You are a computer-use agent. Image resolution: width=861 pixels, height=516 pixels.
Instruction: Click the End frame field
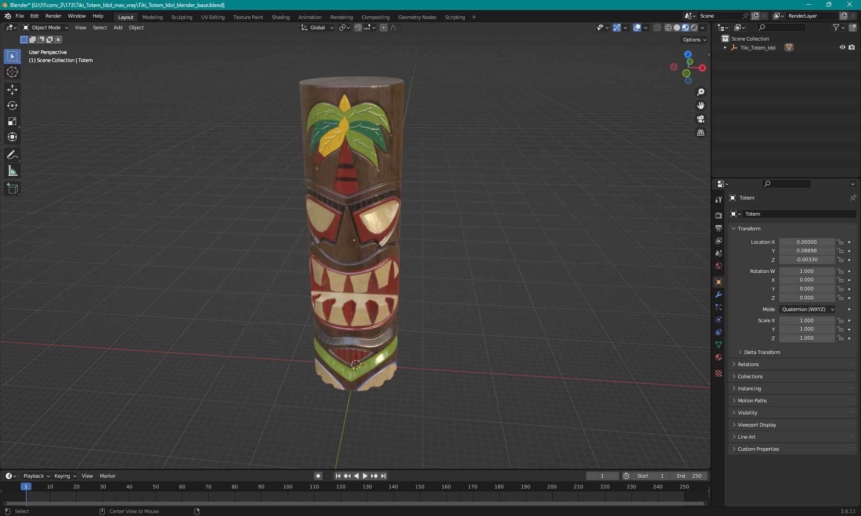coord(689,476)
